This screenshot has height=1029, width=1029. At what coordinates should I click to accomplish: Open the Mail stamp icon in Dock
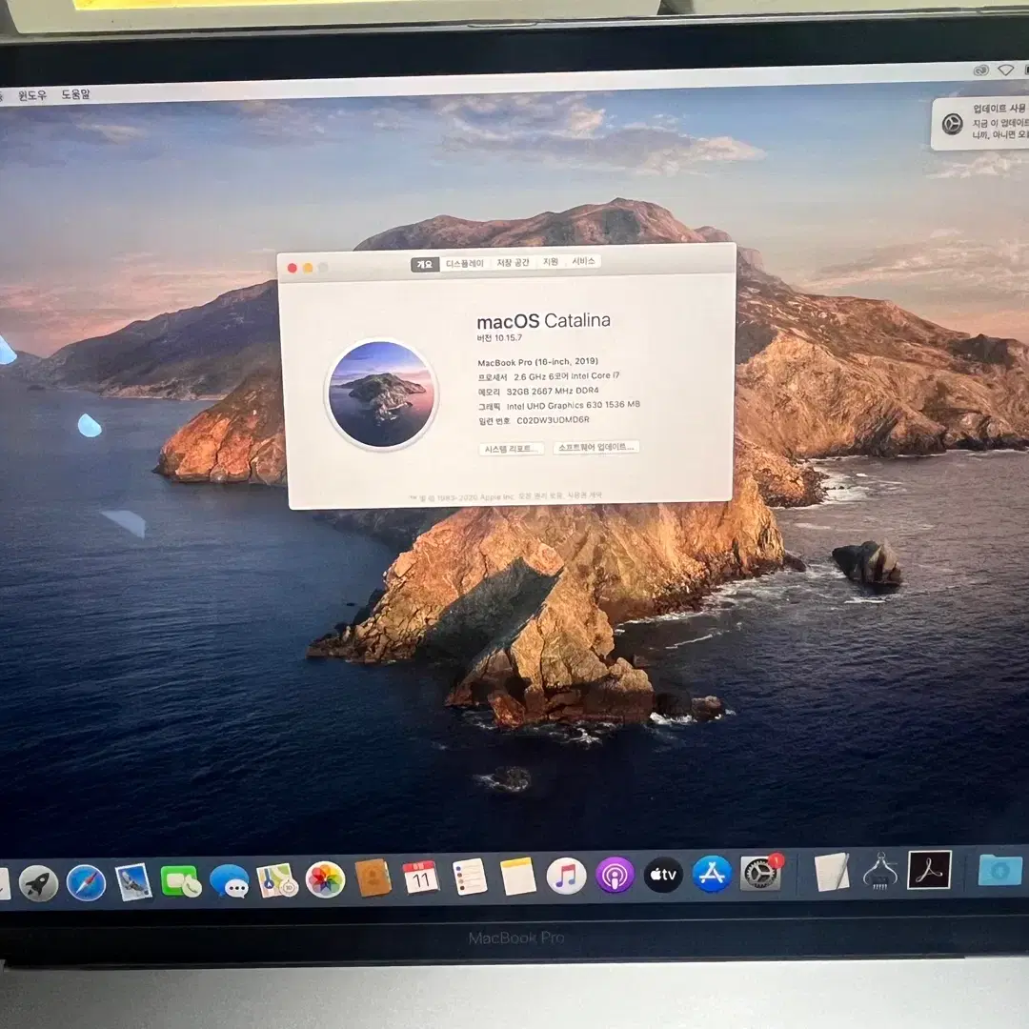[x=133, y=881]
